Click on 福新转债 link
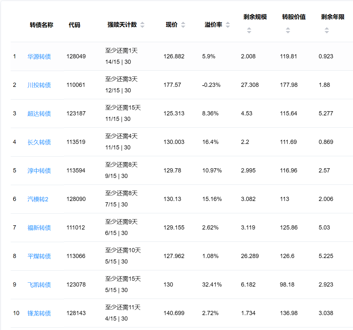Viewport: 353px width, 330px height. [x=39, y=228]
